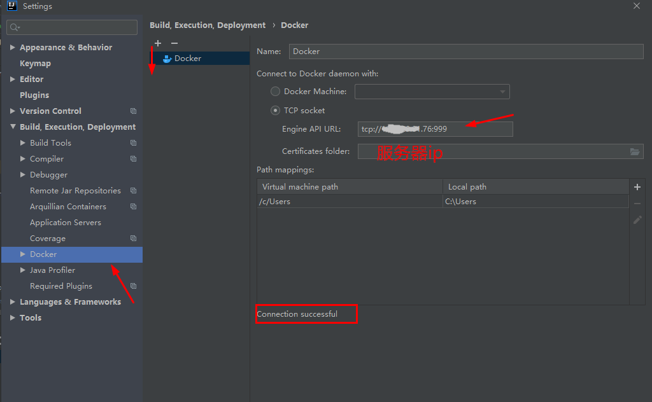Click project-level icon beside Compiler
The width and height of the screenshot is (652, 402).
click(x=133, y=158)
